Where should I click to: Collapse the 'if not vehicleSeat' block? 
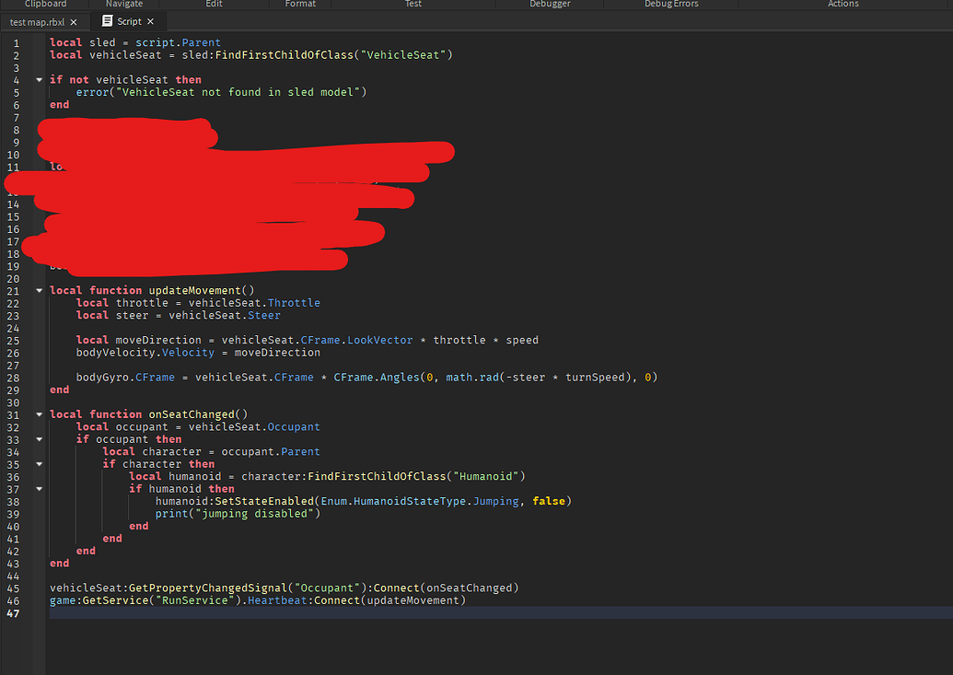pos(40,80)
